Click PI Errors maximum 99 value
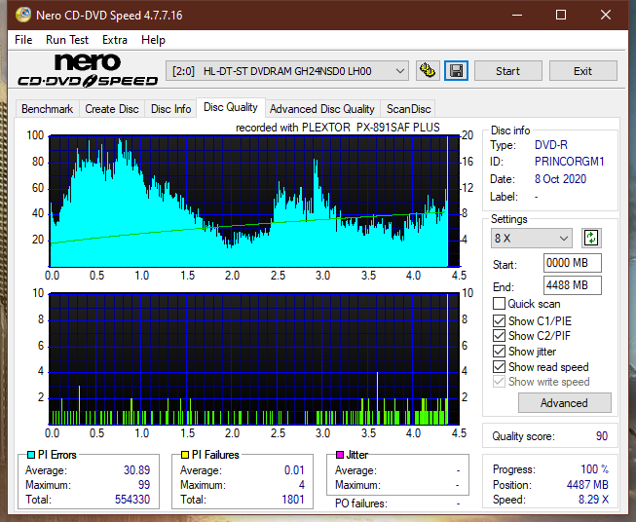Image resolution: width=636 pixels, height=522 pixels. click(x=144, y=485)
